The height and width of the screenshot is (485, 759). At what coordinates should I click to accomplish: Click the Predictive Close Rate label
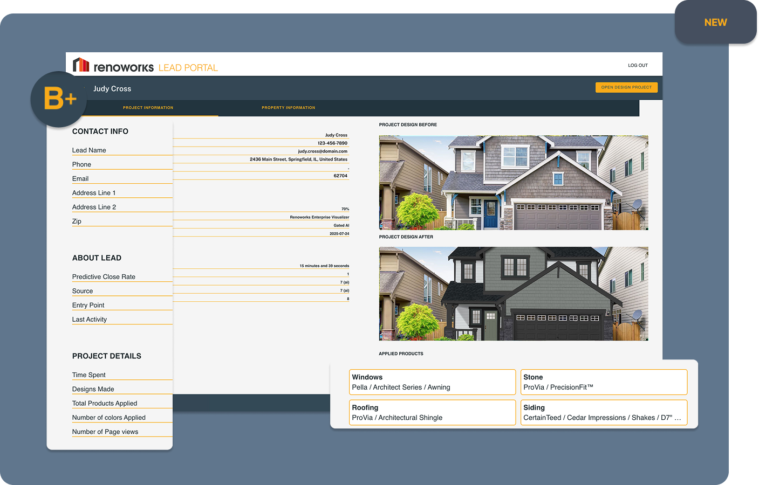coord(104,277)
